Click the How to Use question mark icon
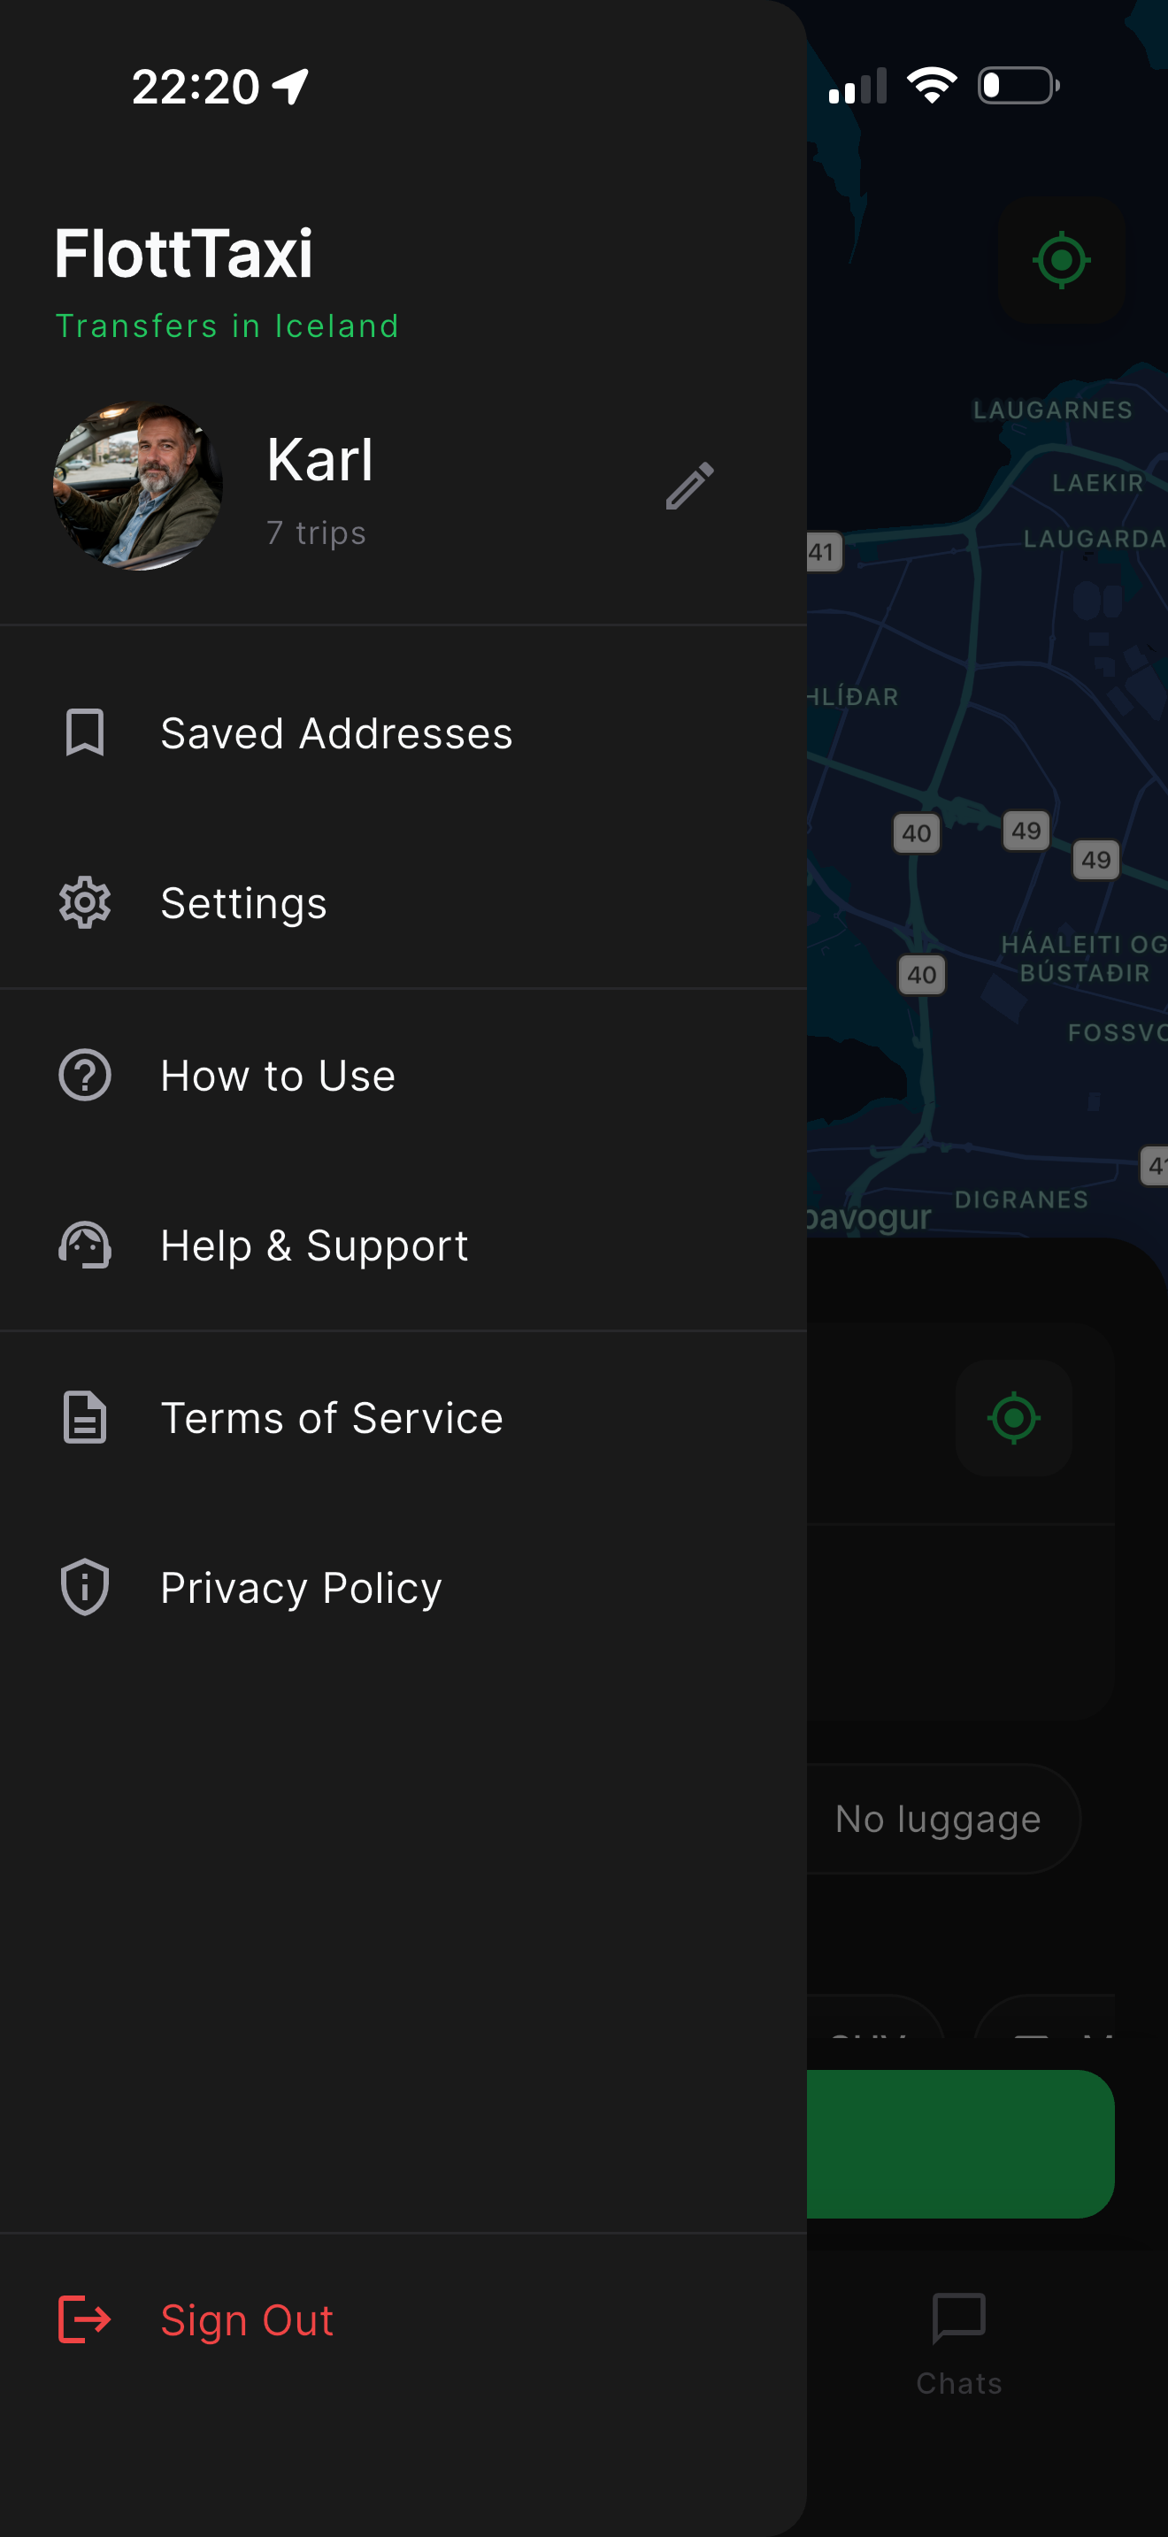 (85, 1075)
